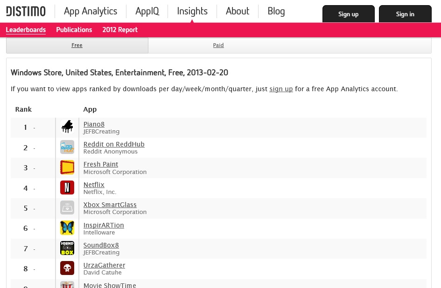This screenshot has width=441, height=288.
Task: Go to Insights section
Action: tap(192, 11)
